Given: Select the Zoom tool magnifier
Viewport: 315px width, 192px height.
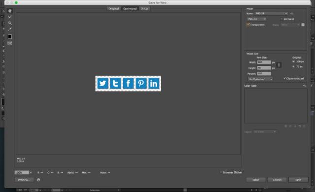Looking at the screenshot, I should coord(10,23).
